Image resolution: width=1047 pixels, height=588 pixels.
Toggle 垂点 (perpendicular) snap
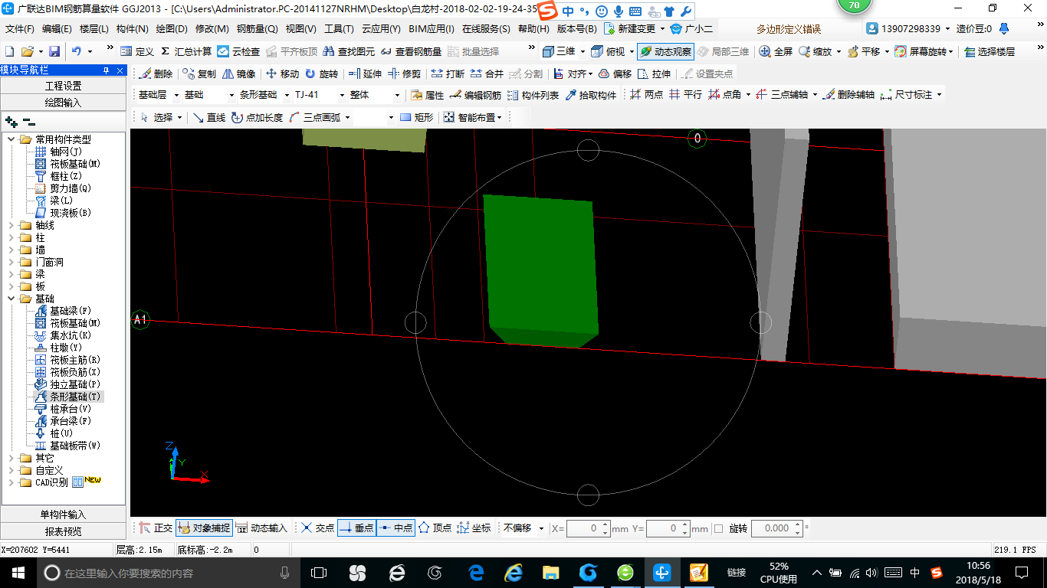(x=356, y=528)
